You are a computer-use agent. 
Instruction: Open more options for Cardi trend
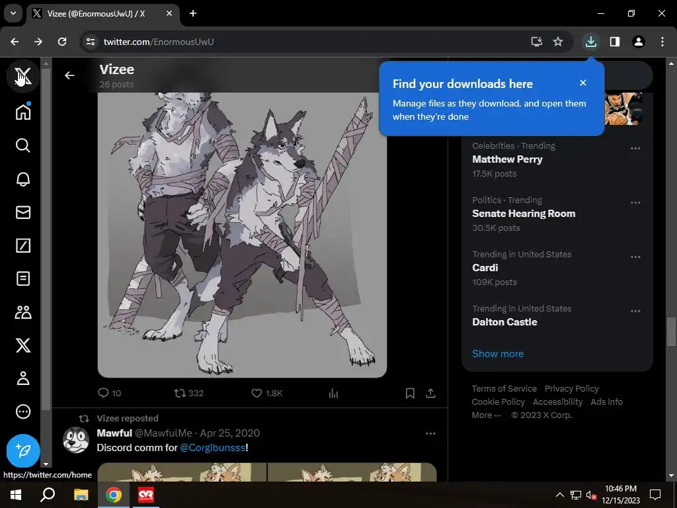pos(635,257)
